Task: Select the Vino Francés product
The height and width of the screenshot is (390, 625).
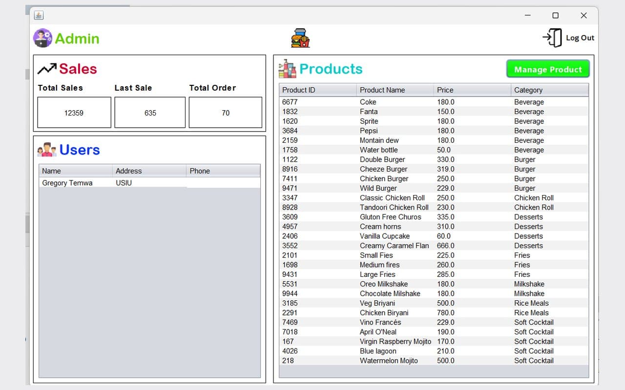Action: coord(380,322)
